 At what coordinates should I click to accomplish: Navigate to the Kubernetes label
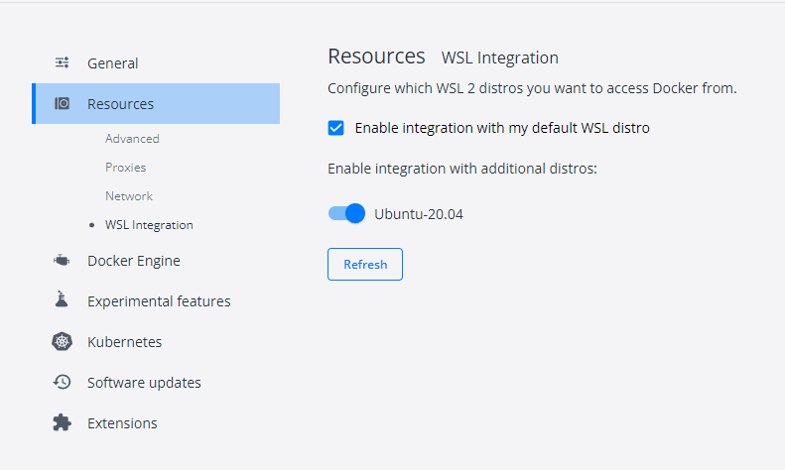point(124,342)
